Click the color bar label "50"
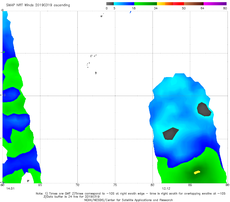The image size is (230, 202). (184, 8)
